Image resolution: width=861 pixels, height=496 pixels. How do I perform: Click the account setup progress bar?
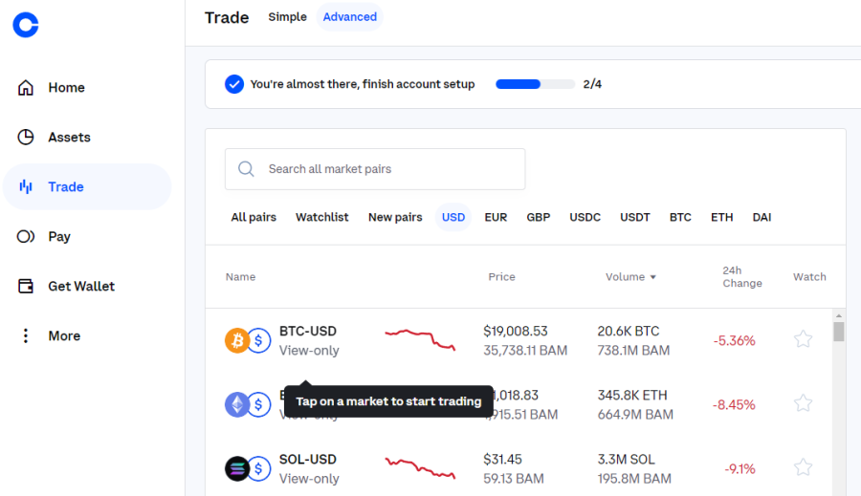(x=535, y=84)
